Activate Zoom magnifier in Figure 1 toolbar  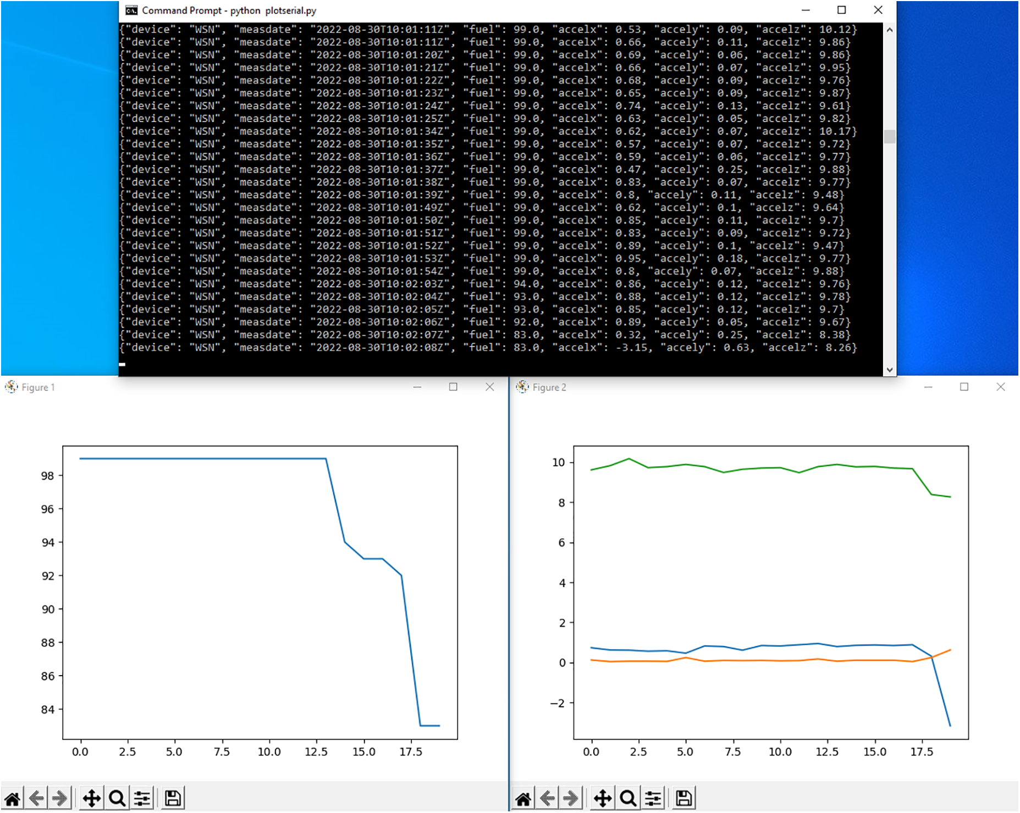pos(117,798)
